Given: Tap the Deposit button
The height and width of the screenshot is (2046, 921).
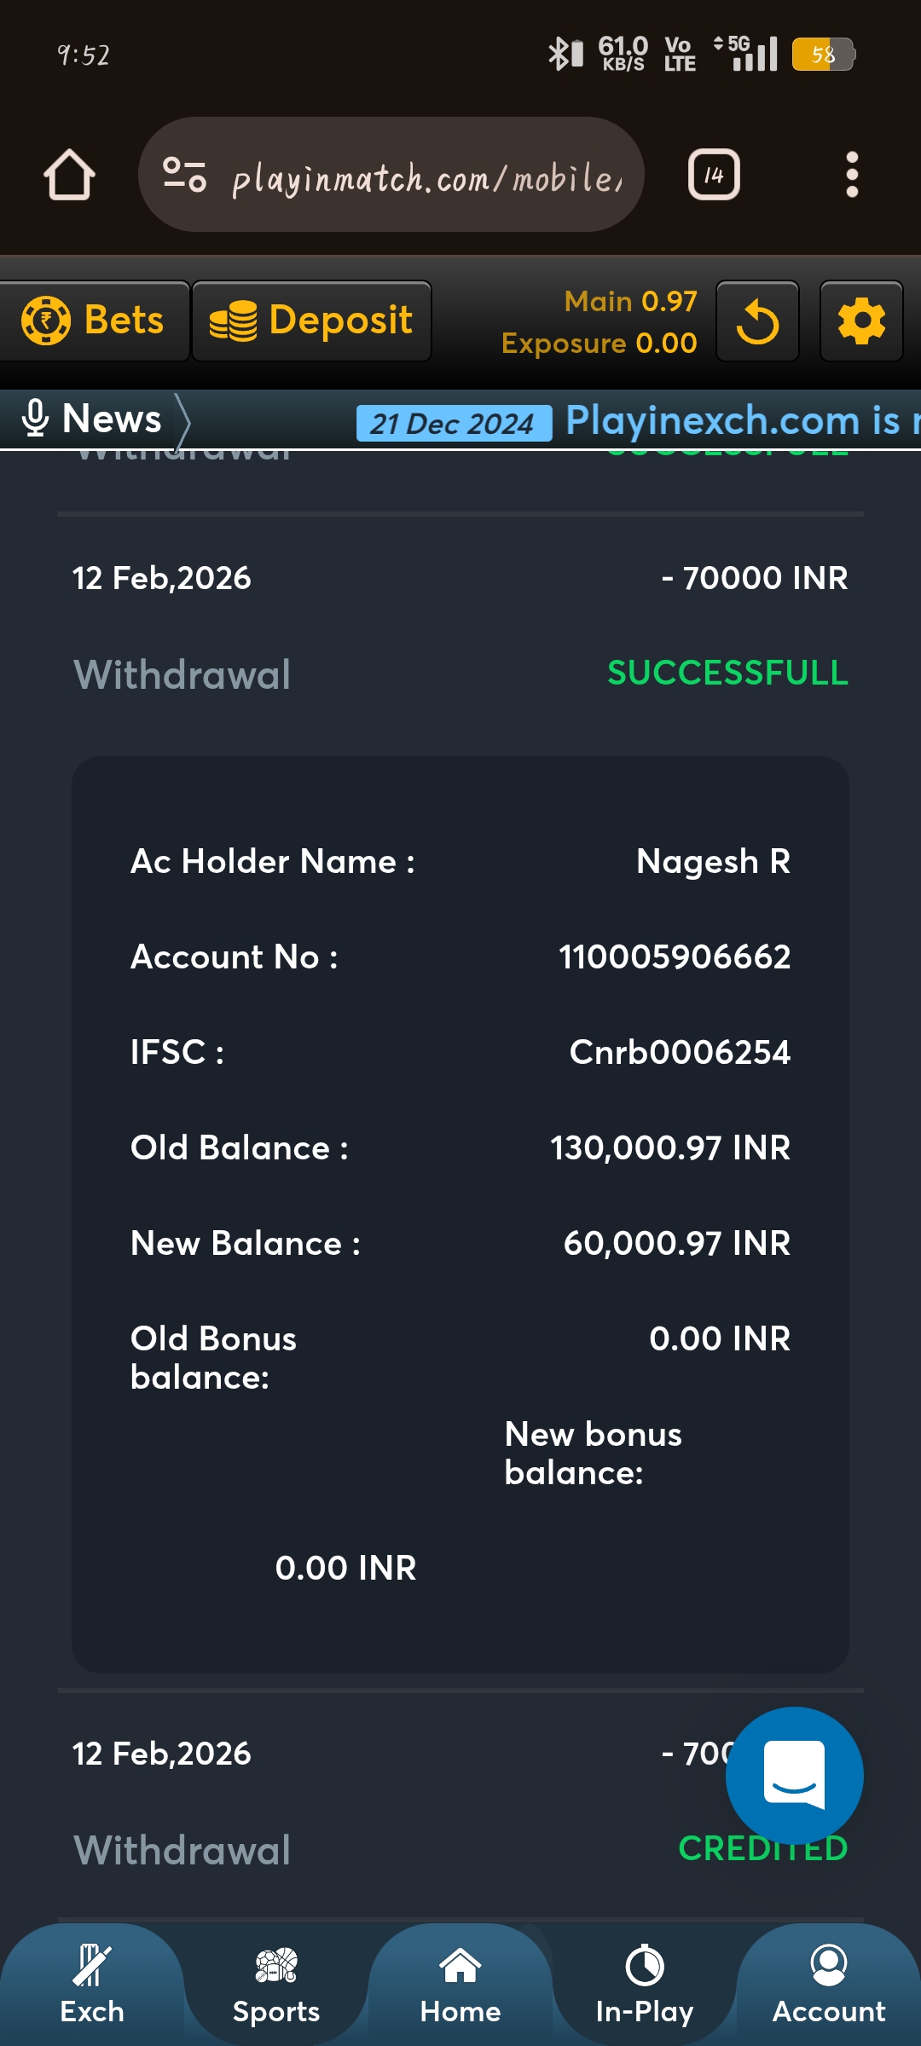Looking at the screenshot, I should pos(312,321).
